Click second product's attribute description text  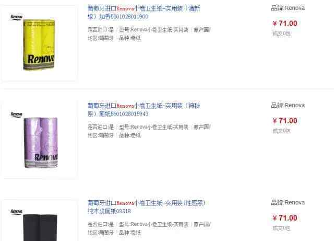149,131
